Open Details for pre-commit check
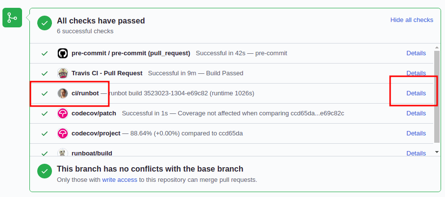The image size is (445, 197). pyautogui.click(x=416, y=53)
